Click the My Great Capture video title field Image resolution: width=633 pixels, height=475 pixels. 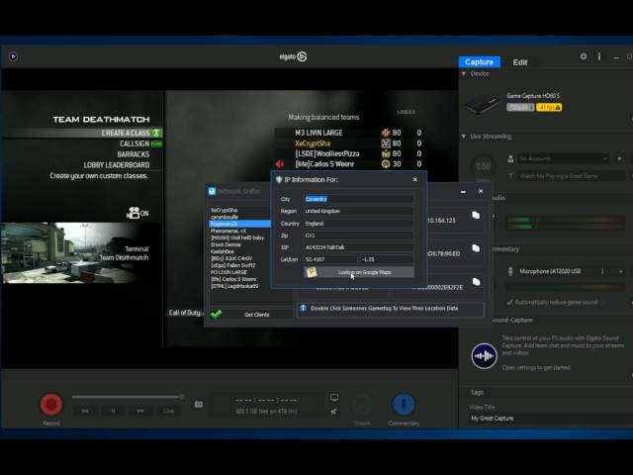tap(551, 419)
